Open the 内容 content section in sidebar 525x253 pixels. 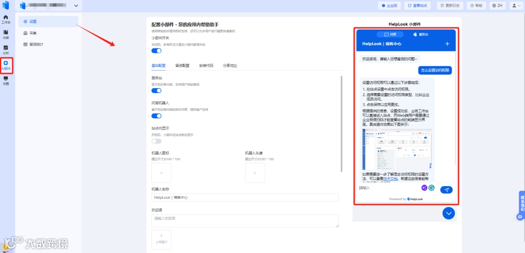pyautogui.click(x=6, y=34)
